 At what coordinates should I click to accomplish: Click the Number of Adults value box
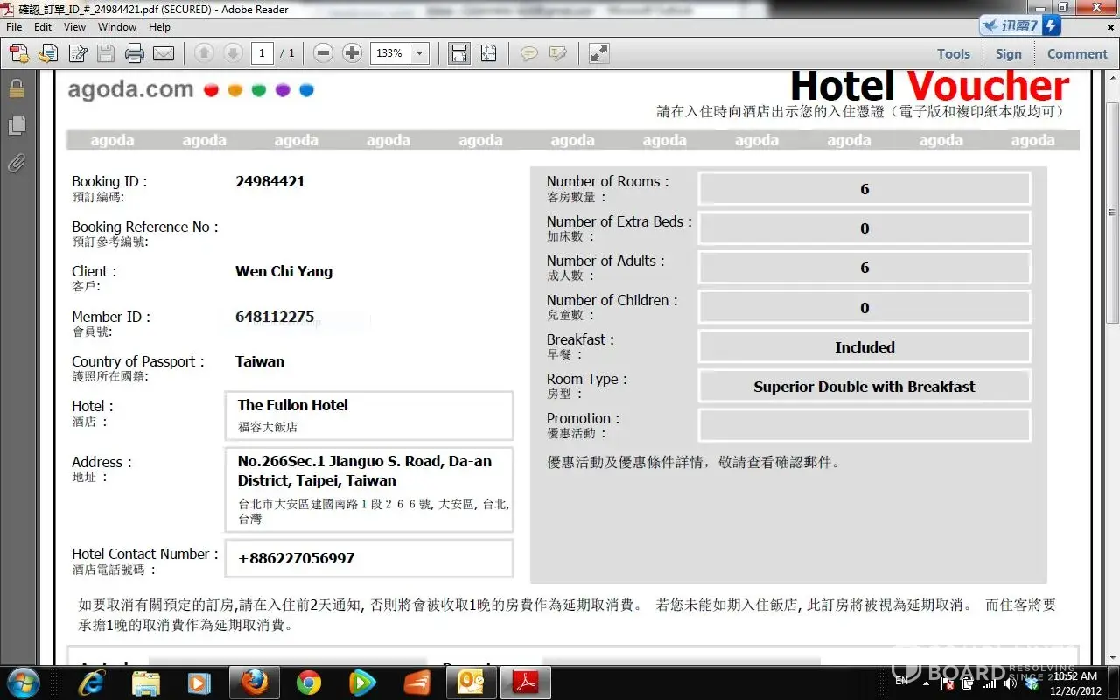point(864,268)
